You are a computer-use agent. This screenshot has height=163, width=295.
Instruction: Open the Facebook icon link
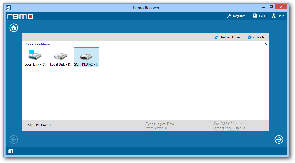[11, 151]
